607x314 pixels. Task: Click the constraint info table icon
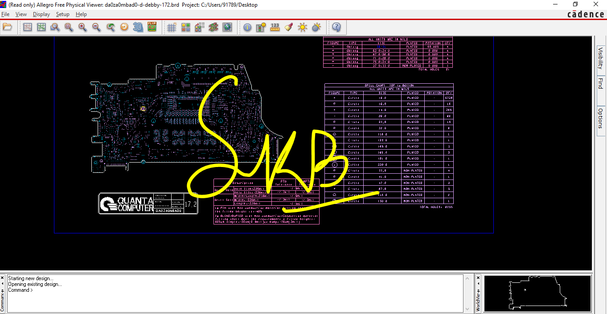261,27
